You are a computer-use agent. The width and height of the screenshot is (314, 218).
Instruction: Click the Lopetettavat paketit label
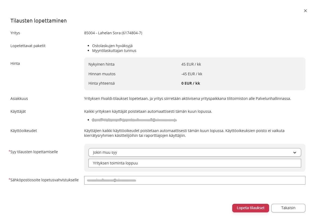point(28,46)
